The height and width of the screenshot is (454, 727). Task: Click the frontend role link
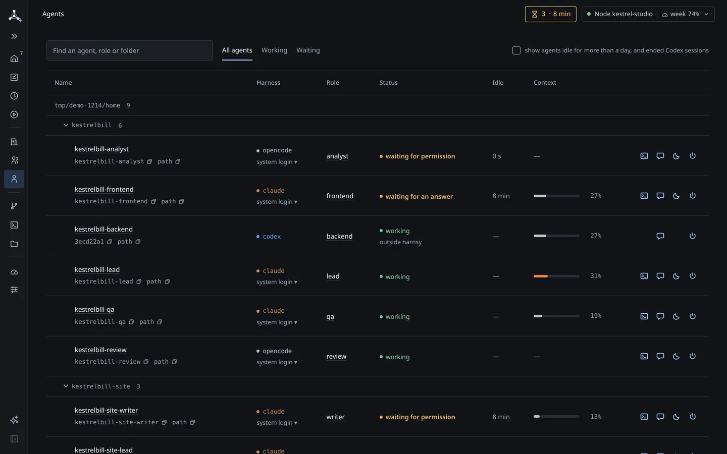(x=340, y=196)
